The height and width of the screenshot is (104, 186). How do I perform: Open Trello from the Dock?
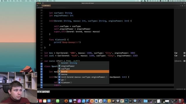point(70,101)
